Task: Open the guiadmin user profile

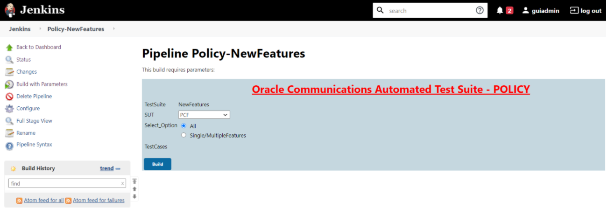Action: [545, 11]
